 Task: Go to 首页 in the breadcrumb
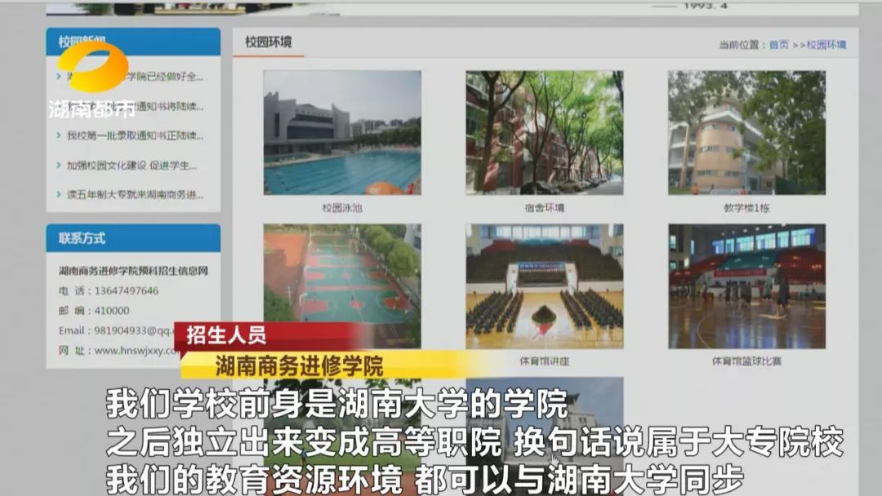[x=779, y=45]
